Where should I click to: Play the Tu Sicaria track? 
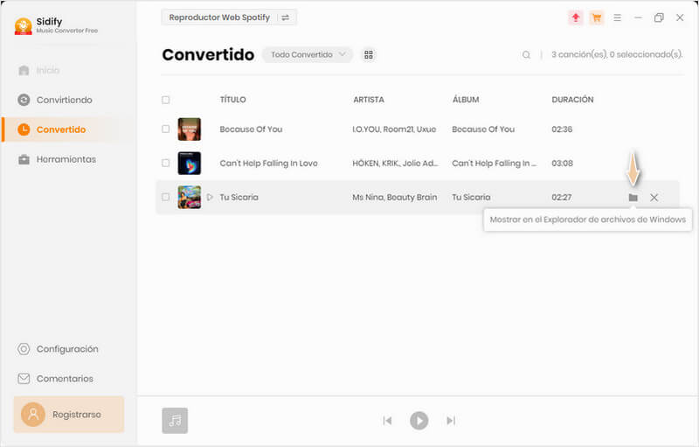[x=210, y=197]
